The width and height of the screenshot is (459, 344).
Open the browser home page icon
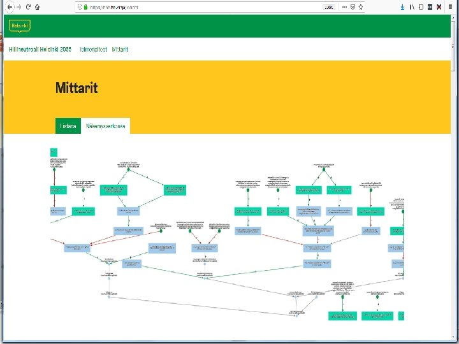pyautogui.click(x=38, y=7)
